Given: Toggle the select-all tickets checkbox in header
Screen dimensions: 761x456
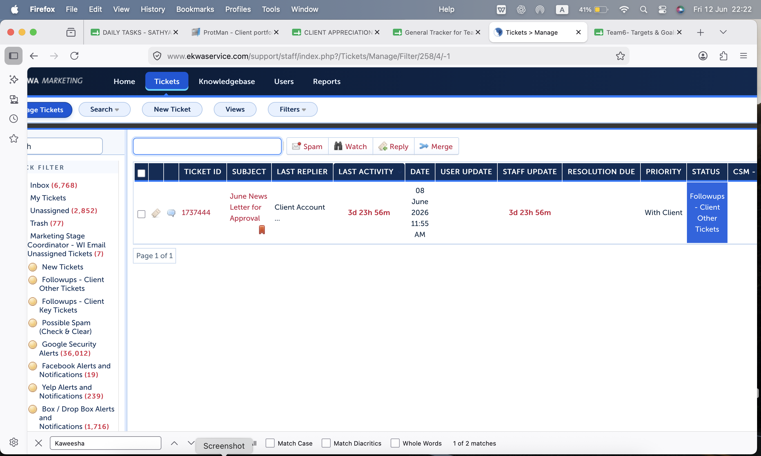Looking at the screenshot, I should [141, 173].
